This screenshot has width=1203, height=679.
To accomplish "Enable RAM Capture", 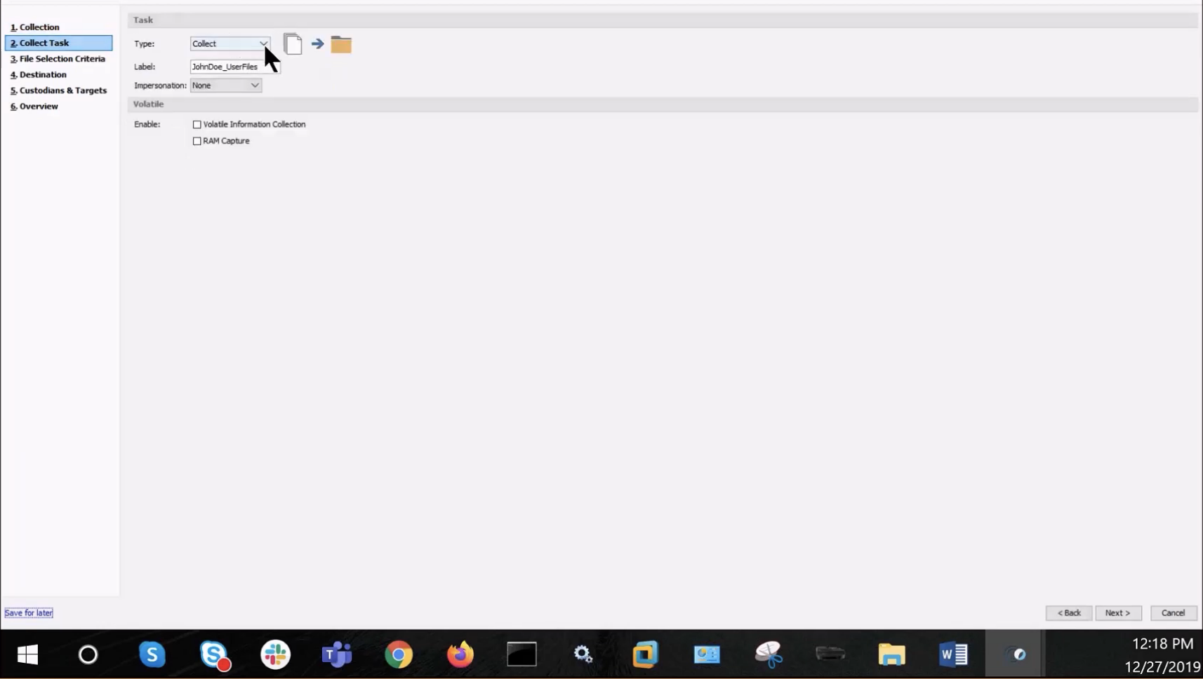I will (x=197, y=140).
